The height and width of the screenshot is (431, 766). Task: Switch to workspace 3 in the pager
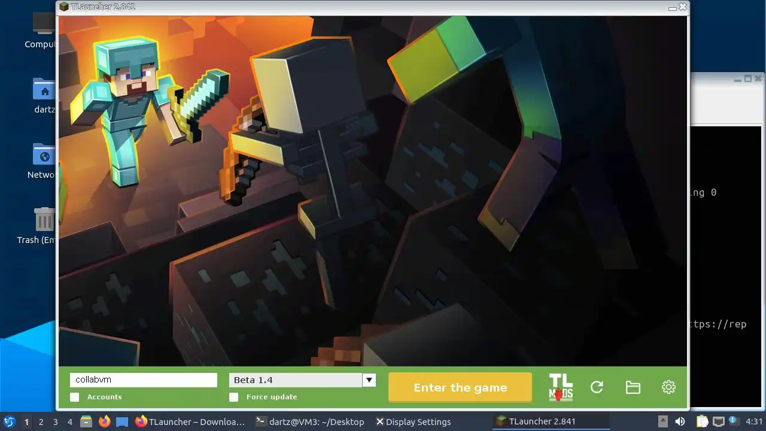click(x=55, y=421)
